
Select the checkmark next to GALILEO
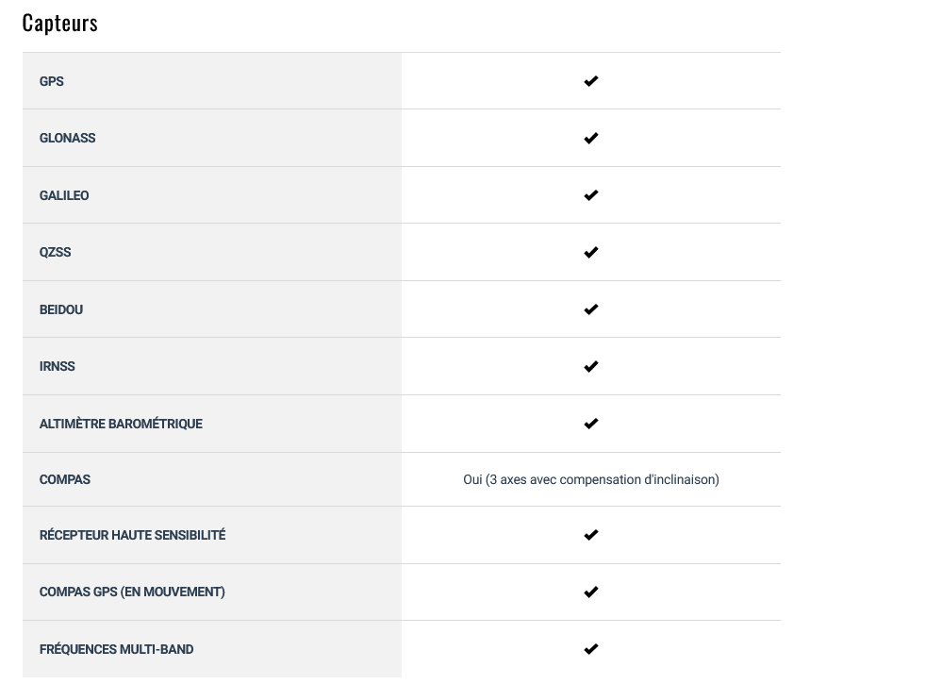point(590,195)
